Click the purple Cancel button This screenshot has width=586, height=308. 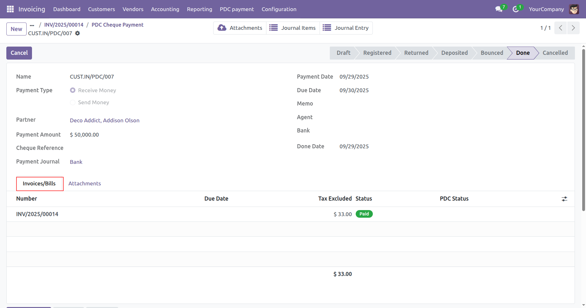pos(19,53)
